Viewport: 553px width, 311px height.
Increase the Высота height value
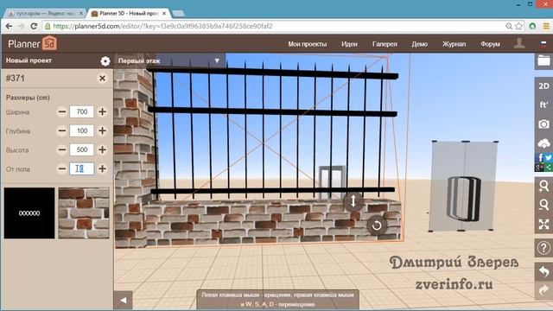(102, 149)
